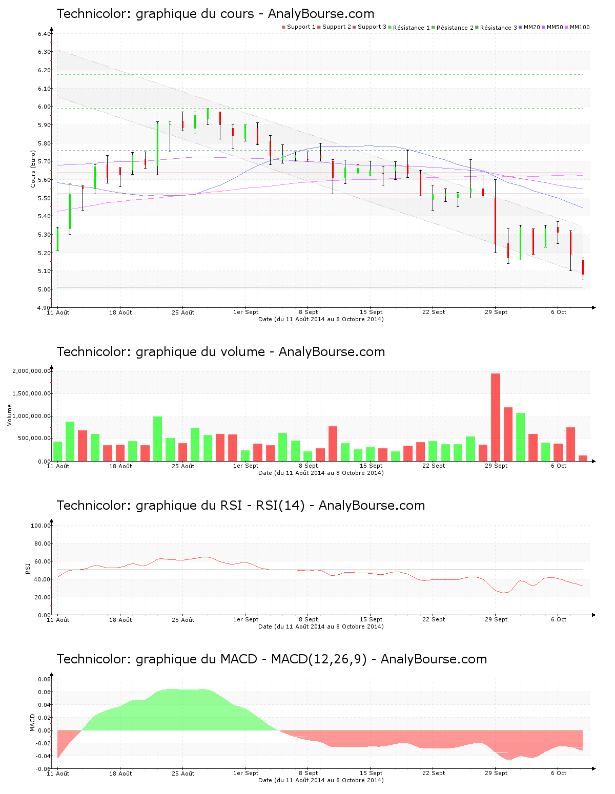Click '22 Sept' on MACD chart date axis
Viewport: 615px width, 794px height.
point(434,773)
